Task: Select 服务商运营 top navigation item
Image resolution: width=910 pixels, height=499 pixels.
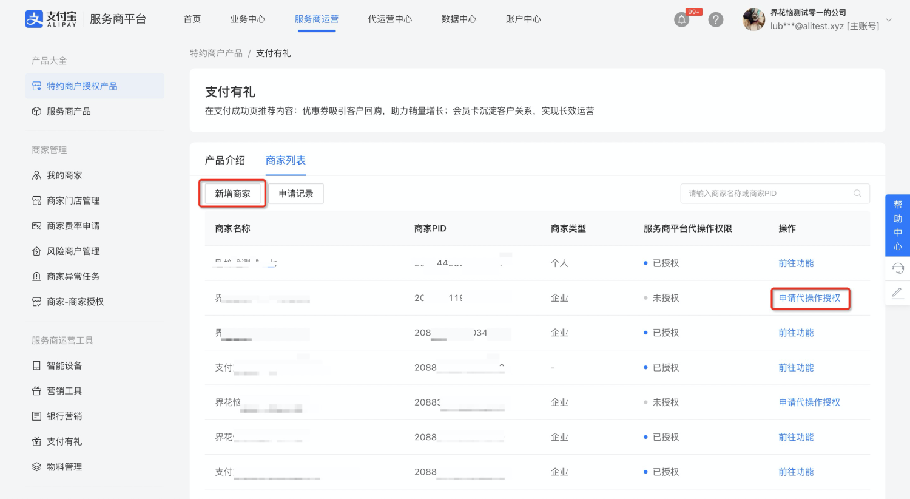Action: (x=317, y=19)
